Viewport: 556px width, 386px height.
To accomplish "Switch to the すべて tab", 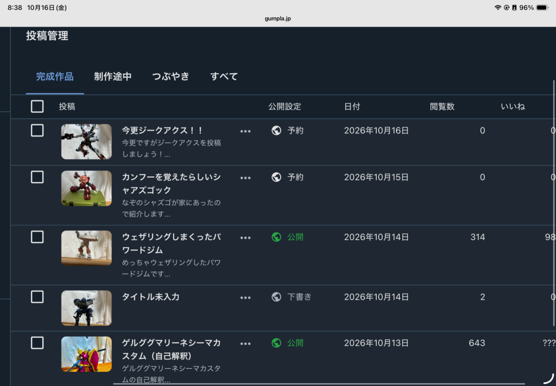I will [x=224, y=76].
